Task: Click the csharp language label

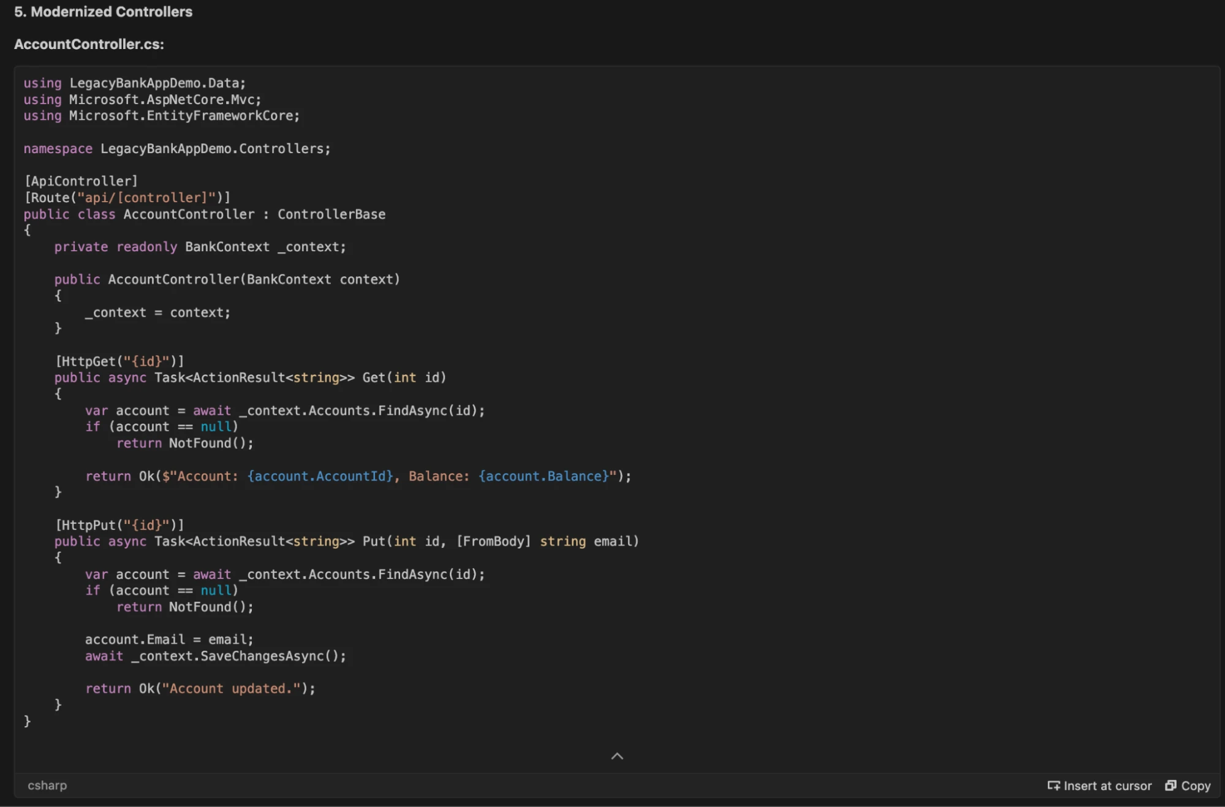Action: (47, 786)
